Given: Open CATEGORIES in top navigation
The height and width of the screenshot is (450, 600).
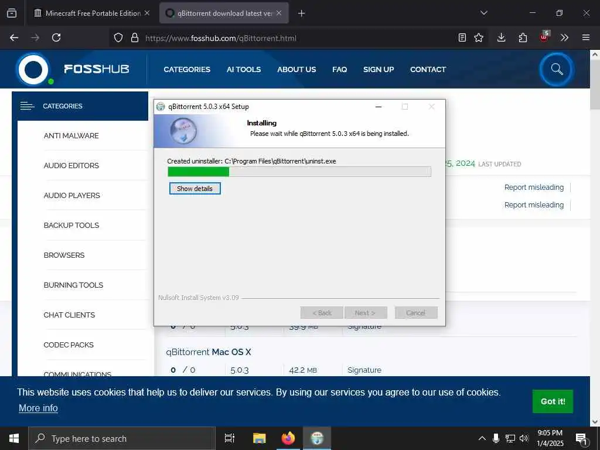Looking at the screenshot, I should (187, 70).
